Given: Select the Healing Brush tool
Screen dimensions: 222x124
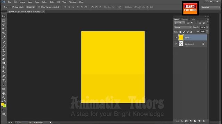Looking at the screenshot, I should [4, 42].
